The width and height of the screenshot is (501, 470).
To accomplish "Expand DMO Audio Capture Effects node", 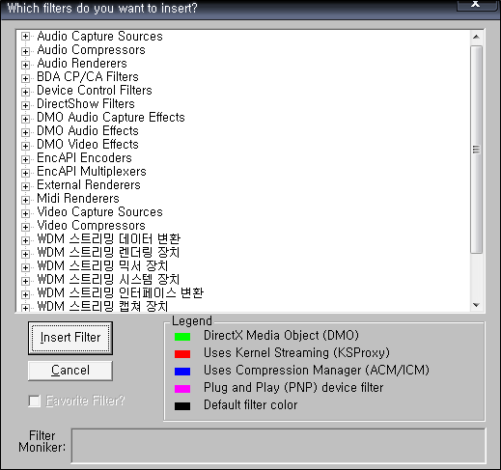I will click(25, 119).
